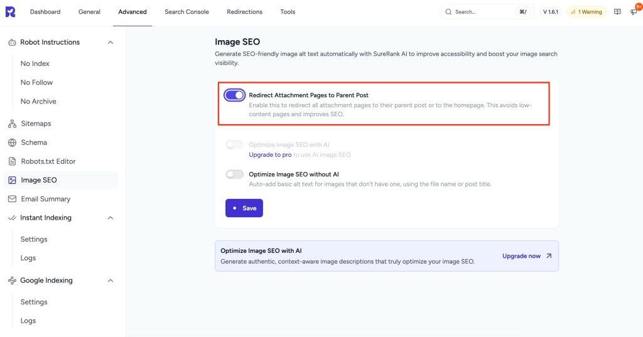643x337 pixels.
Task: Toggle Redirect Attachment Pages to Parent Post
Action: pos(235,95)
